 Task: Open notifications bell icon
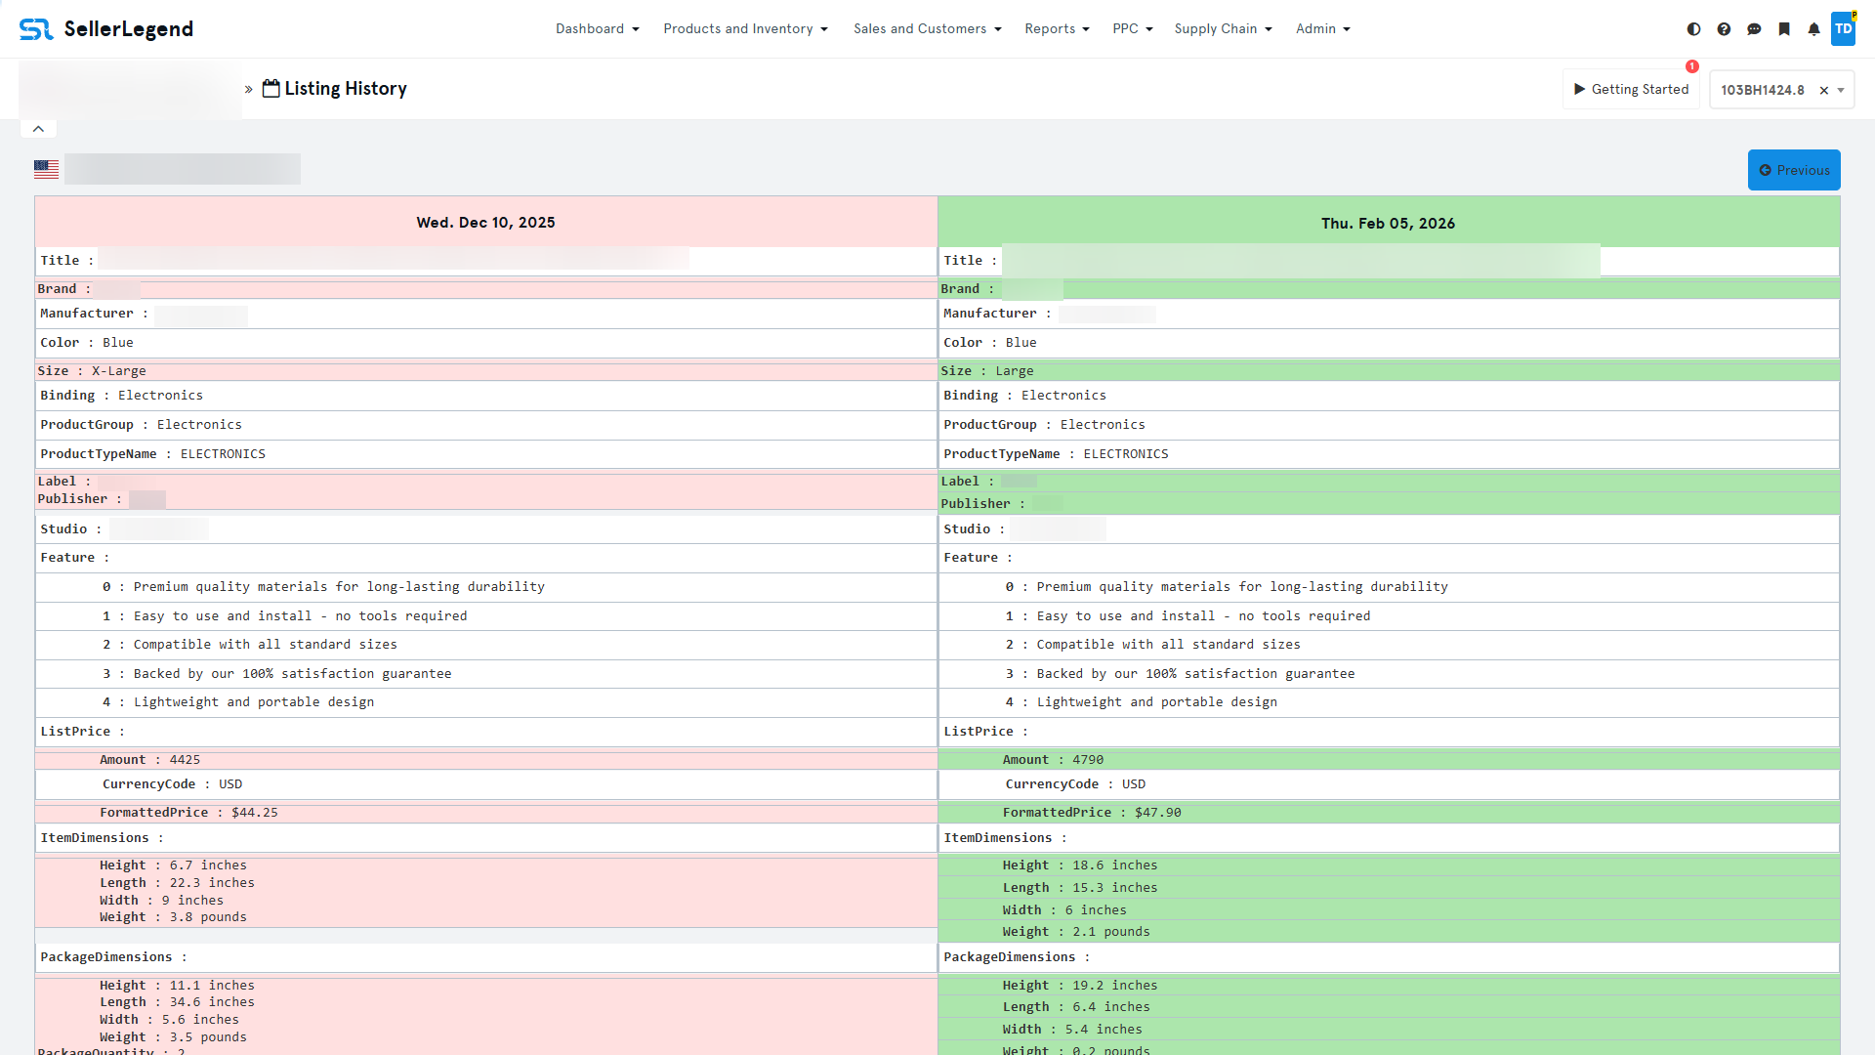1813,29
